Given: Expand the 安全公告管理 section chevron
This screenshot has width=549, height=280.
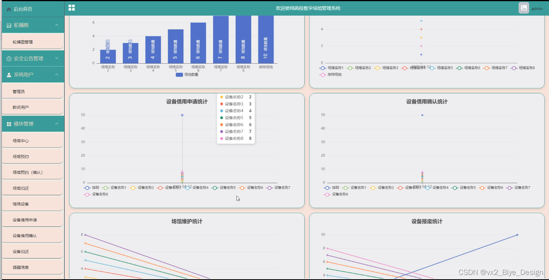Looking at the screenshot, I should [x=57, y=58].
